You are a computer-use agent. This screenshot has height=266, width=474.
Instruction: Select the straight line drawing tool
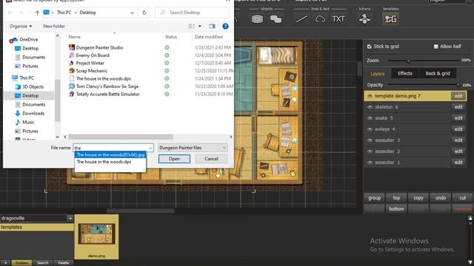(301, 19)
